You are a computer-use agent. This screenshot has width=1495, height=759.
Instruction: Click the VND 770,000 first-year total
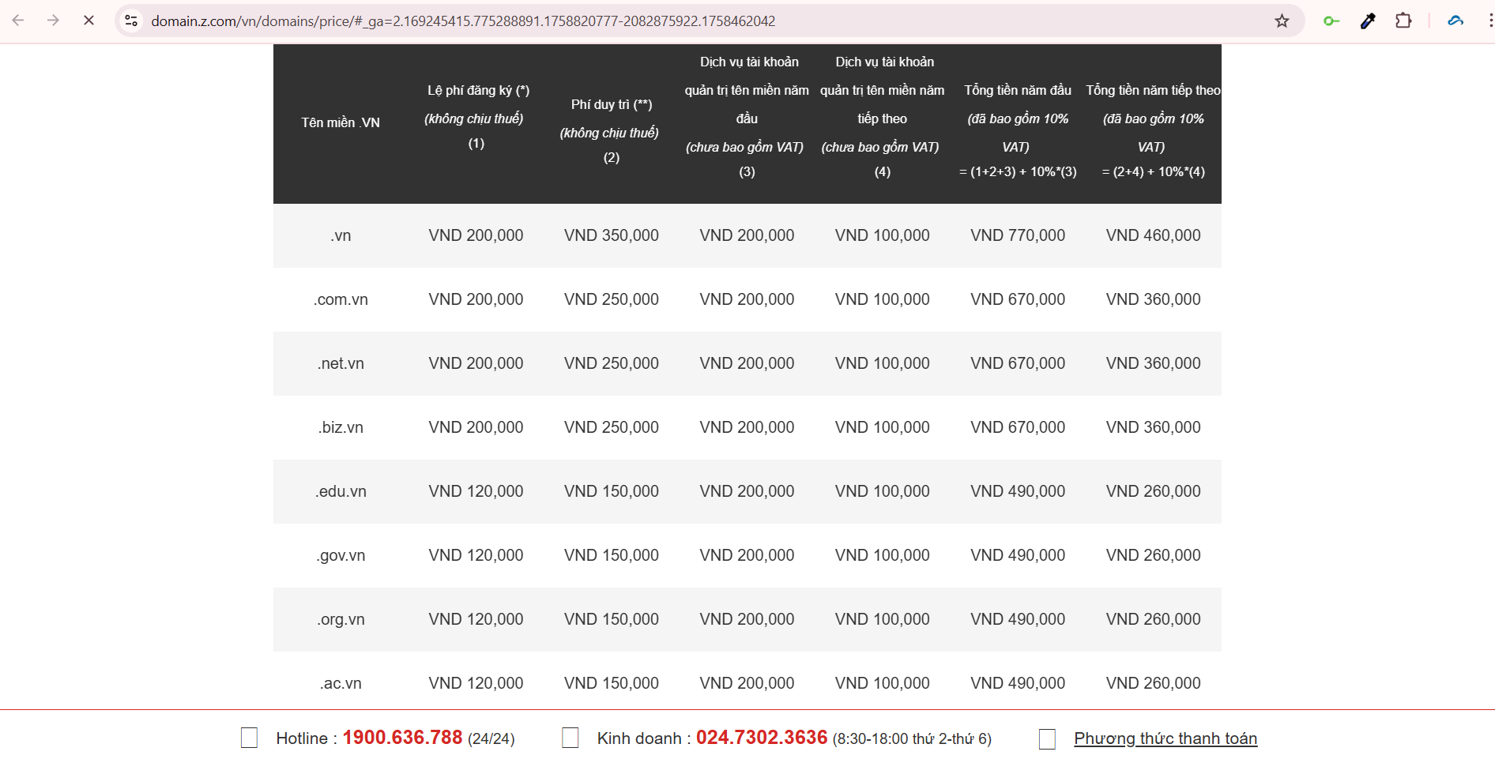pos(1018,235)
